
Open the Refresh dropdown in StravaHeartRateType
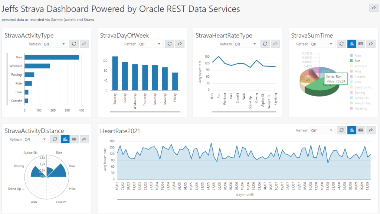coord(246,44)
